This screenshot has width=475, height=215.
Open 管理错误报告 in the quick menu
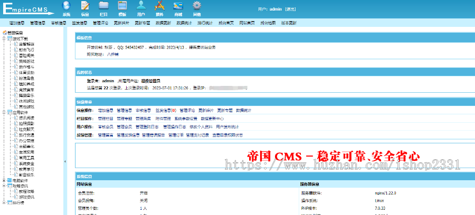click(153, 135)
